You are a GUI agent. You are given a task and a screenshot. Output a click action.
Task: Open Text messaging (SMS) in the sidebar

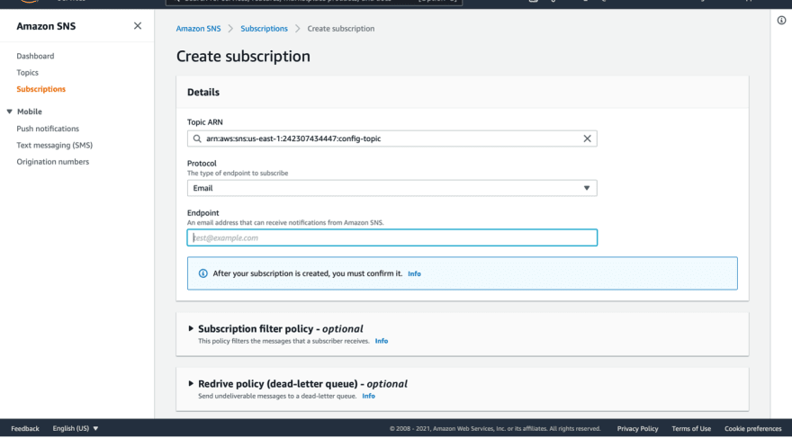point(55,146)
